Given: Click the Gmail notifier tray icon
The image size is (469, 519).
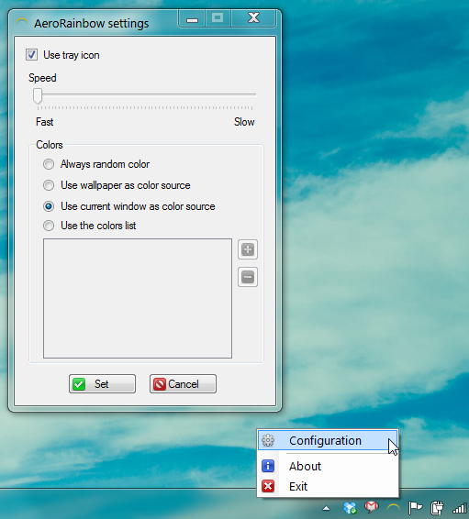Looking at the screenshot, I should (x=372, y=507).
